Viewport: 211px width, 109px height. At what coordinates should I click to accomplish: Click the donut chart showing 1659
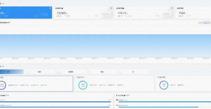point(83,85)
